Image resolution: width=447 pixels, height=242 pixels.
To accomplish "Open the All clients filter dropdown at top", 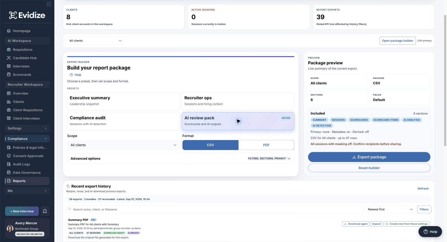I will (95, 41).
